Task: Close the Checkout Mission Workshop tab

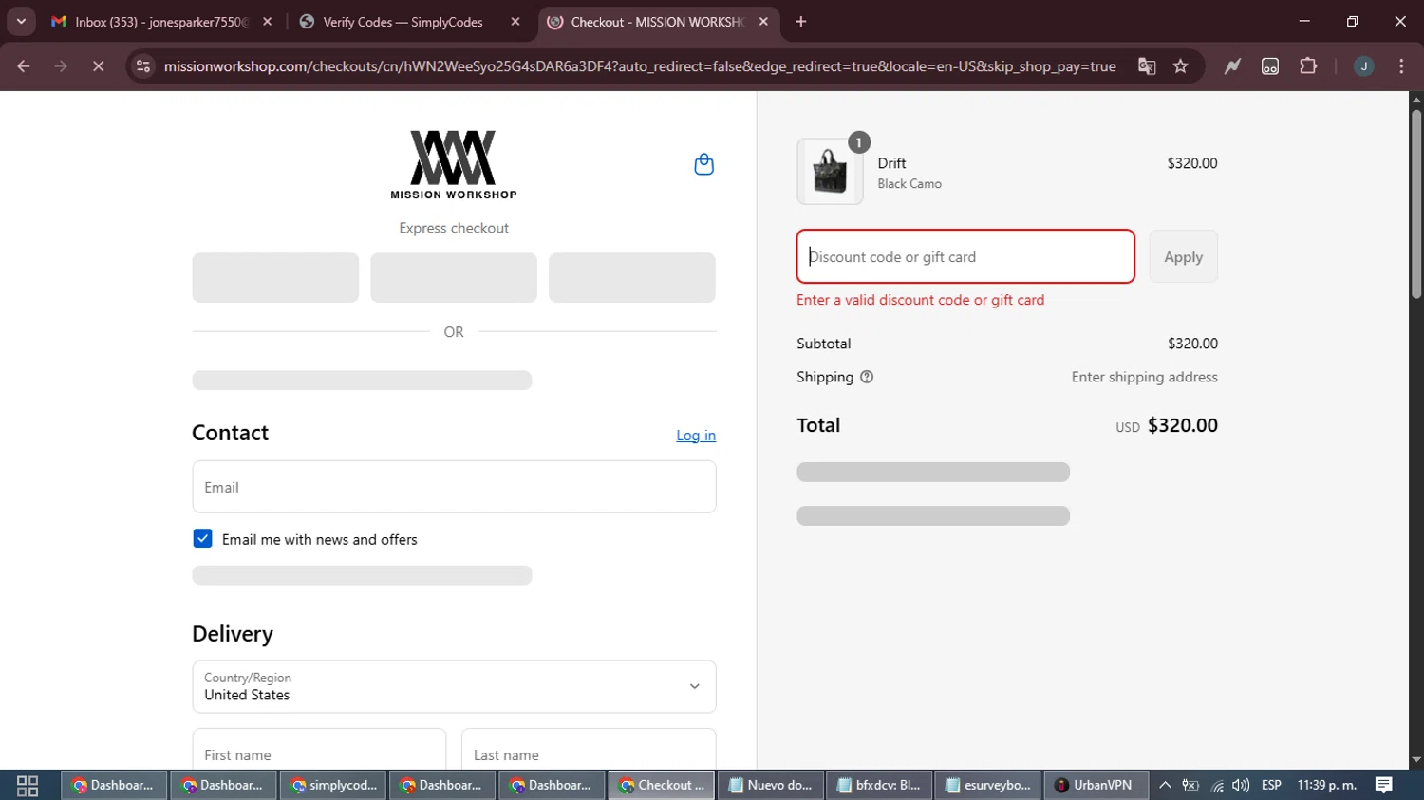Action: (x=763, y=21)
